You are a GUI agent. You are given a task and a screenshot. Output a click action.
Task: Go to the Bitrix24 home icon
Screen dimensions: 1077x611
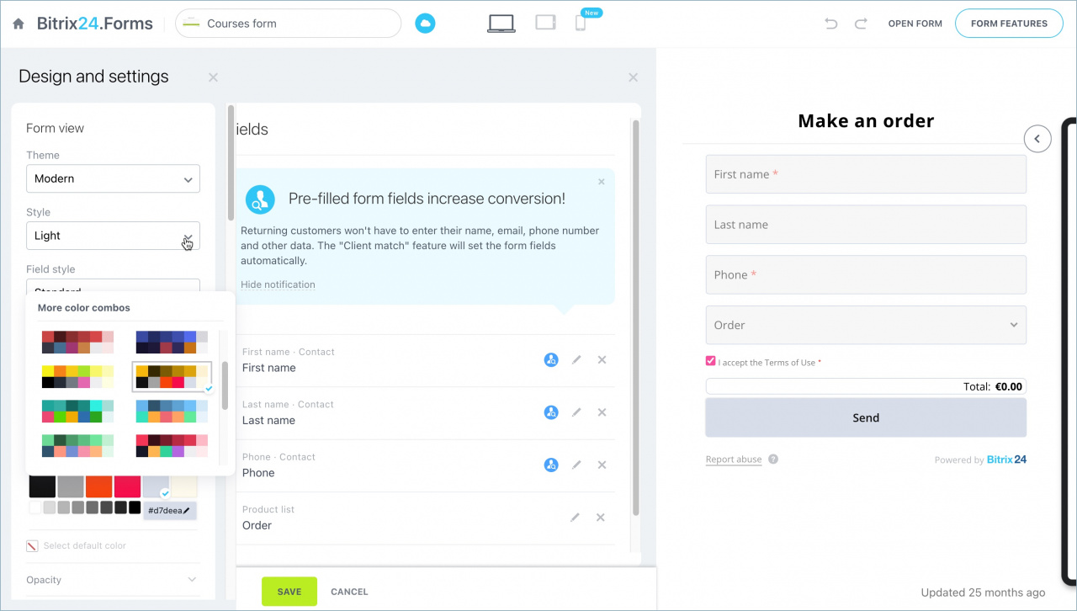point(19,24)
